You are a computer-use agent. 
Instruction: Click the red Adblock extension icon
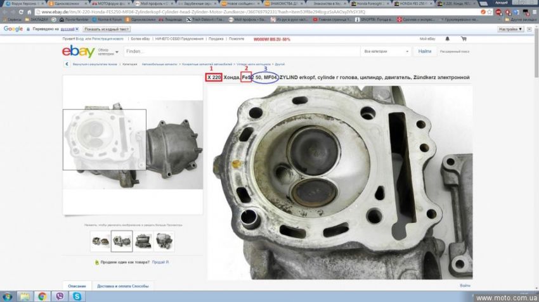[x=498, y=13]
